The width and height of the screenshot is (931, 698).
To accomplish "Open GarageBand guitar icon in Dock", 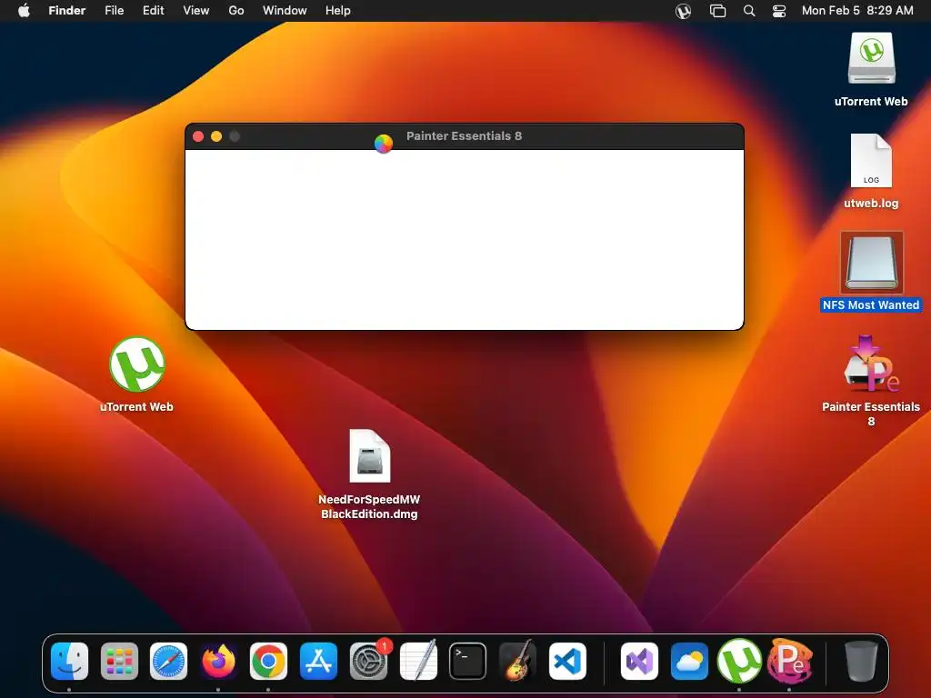I will (x=517, y=662).
